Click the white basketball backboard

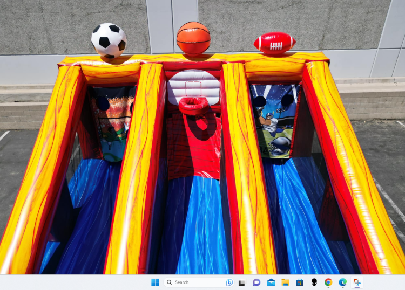coord(193,85)
